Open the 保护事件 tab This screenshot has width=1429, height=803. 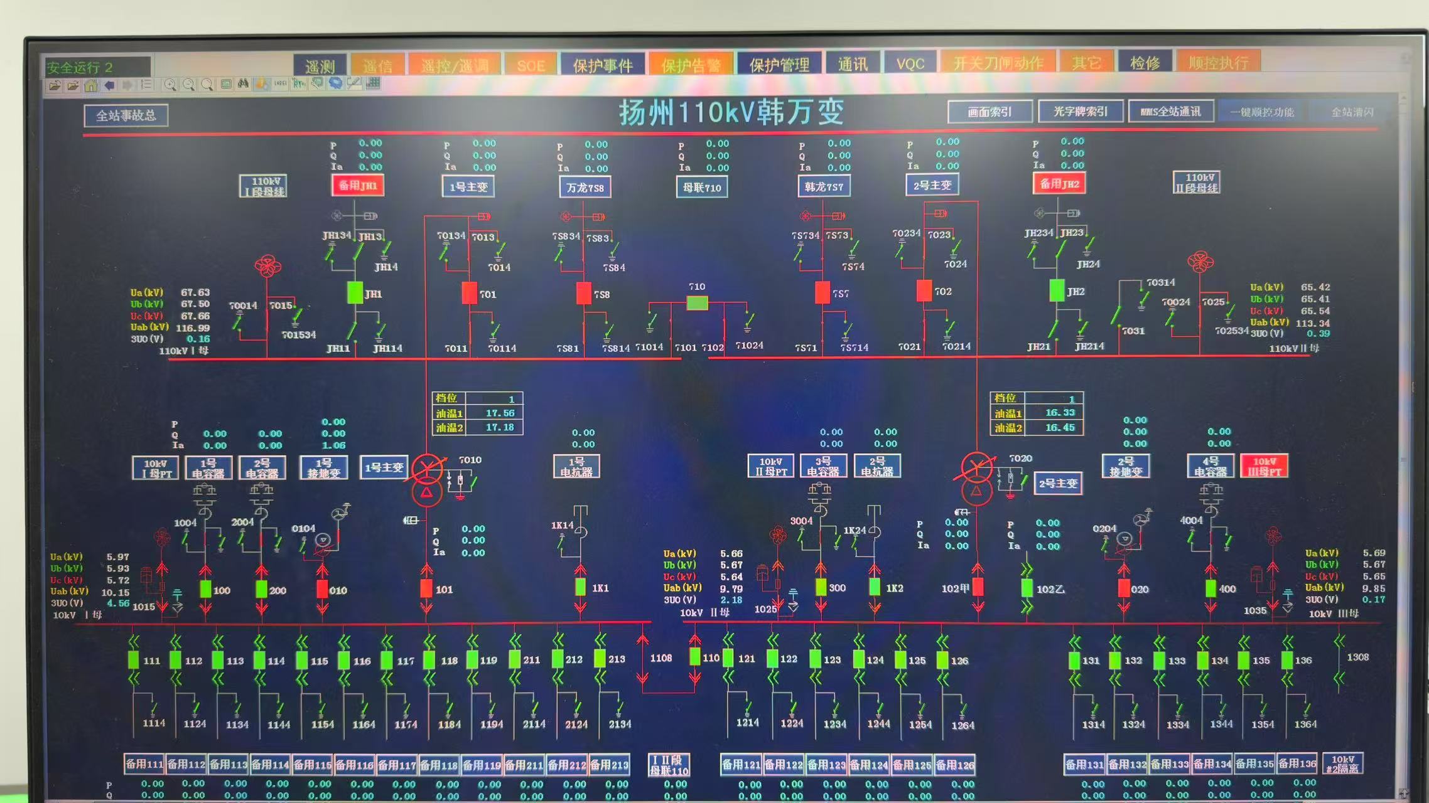click(603, 65)
